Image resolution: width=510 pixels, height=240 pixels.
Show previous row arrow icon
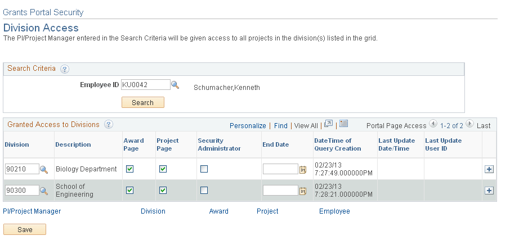(x=433, y=124)
